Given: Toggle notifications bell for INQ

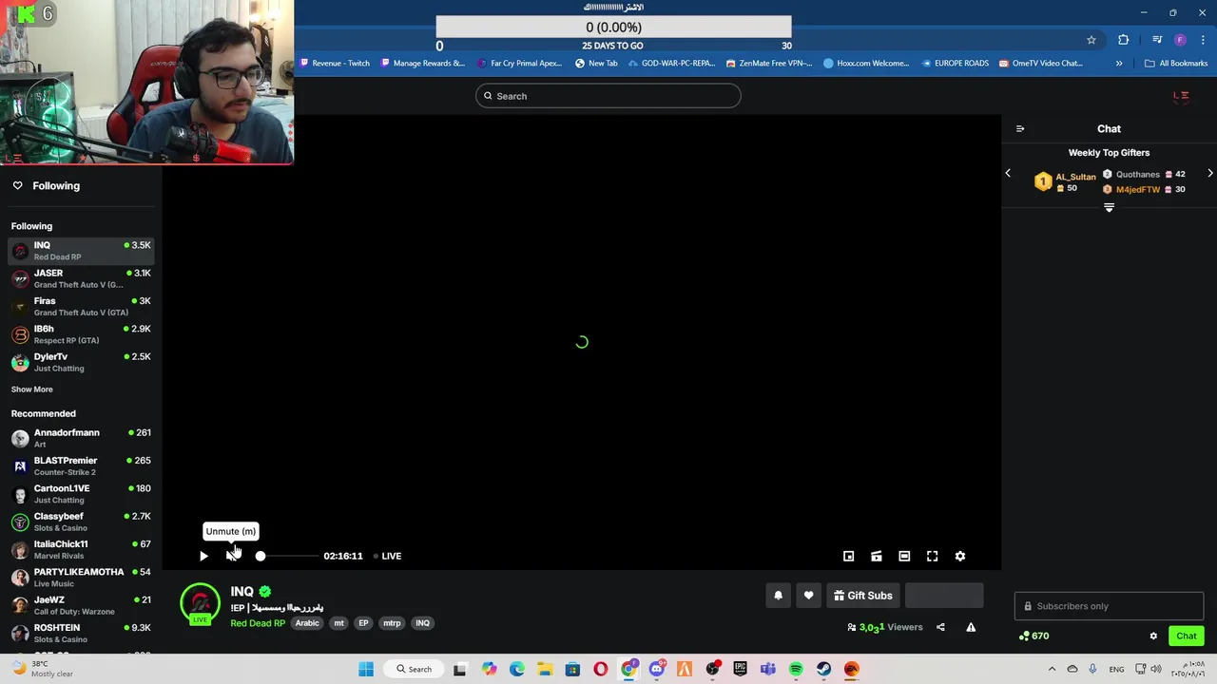Looking at the screenshot, I should [x=778, y=596].
